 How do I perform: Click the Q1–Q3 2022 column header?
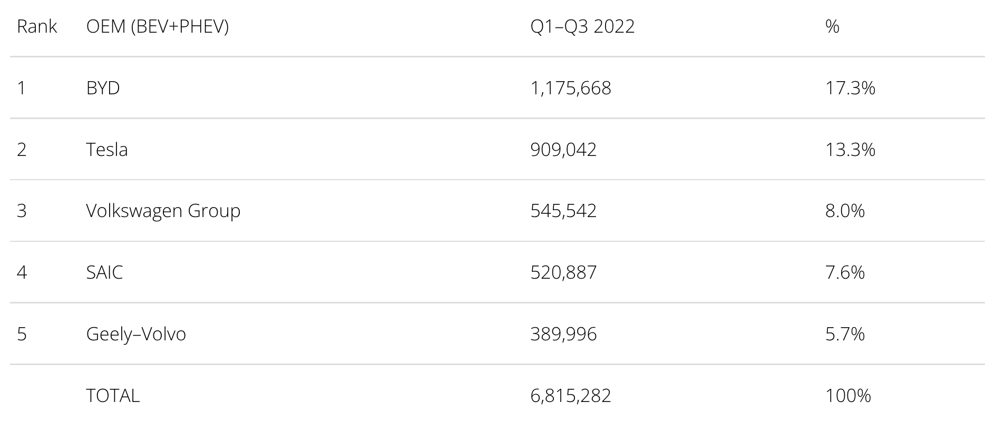pos(582,26)
